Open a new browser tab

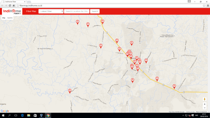29,2
